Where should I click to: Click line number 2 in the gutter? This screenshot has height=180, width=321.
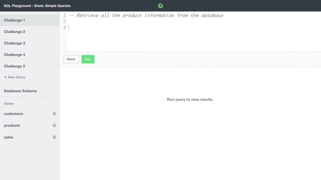point(64,21)
